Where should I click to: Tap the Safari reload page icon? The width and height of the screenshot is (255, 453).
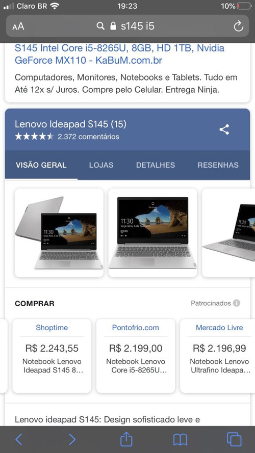(x=239, y=26)
